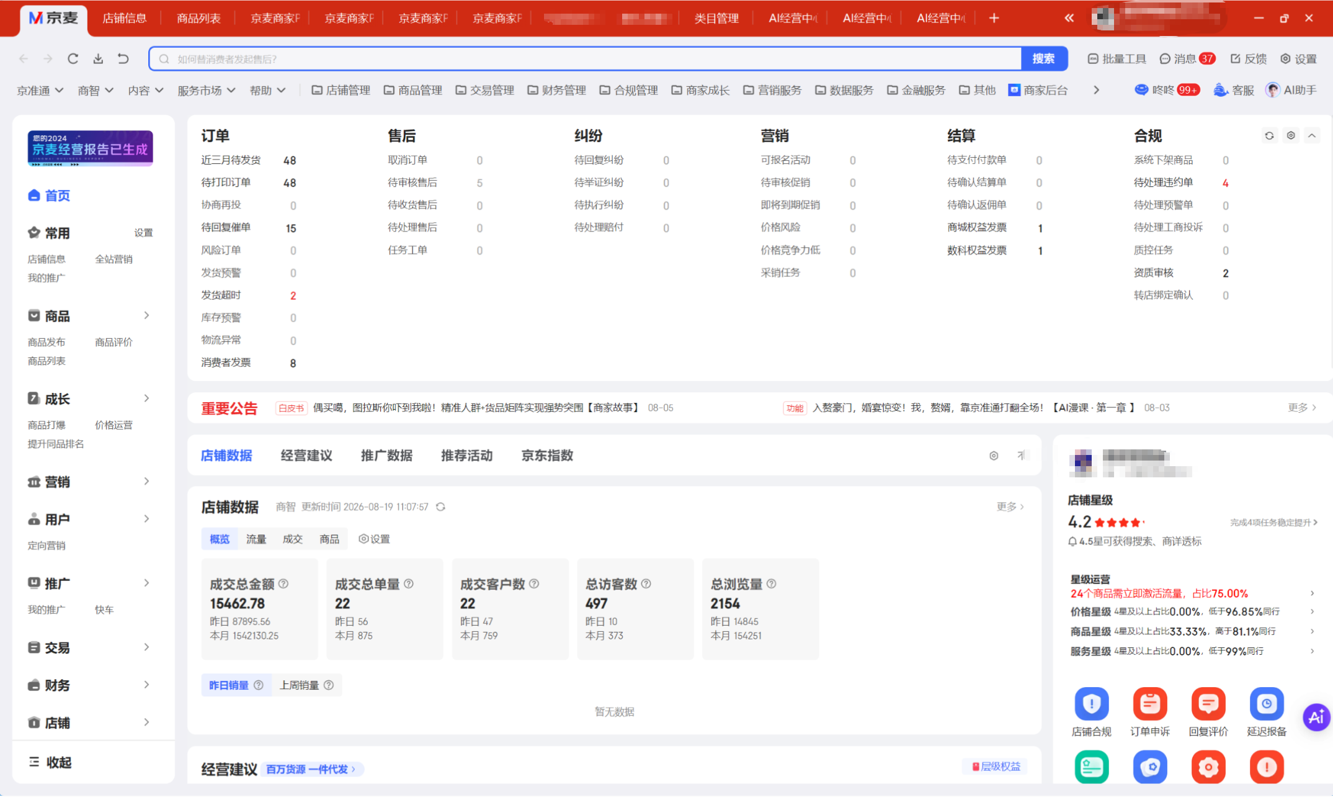Select the 概览 filter chip
The image size is (1333, 797).
(x=220, y=539)
